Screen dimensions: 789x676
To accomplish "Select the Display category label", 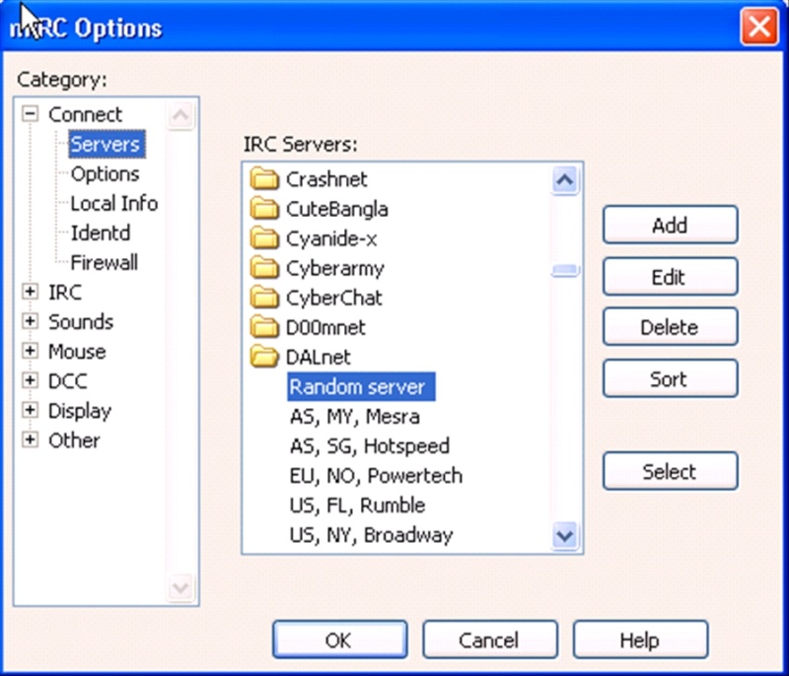I will point(80,411).
